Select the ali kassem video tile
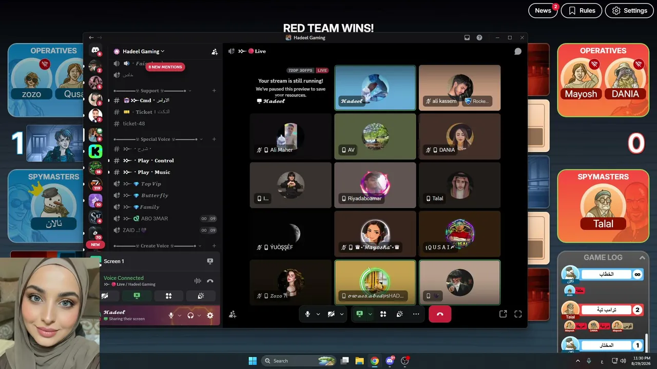Image resolution: width=657 pixels, height=369 pixels. [459, 87]
